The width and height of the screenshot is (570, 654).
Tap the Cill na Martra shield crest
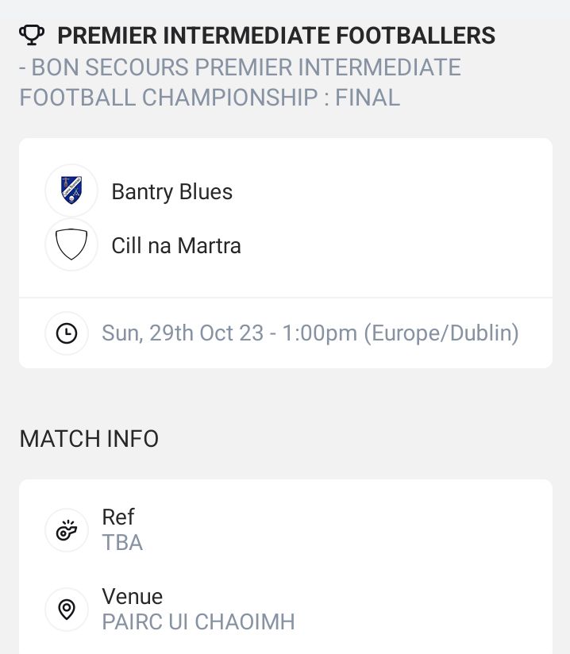pyautogui.click(x=71, y=245)
